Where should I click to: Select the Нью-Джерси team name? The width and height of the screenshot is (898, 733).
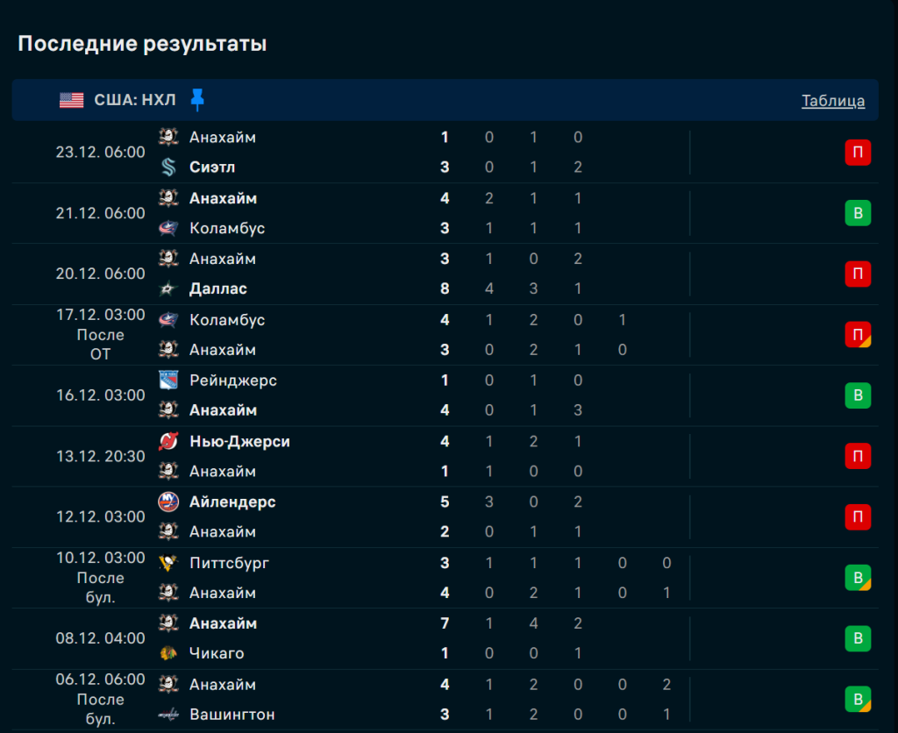pos(239,442)
